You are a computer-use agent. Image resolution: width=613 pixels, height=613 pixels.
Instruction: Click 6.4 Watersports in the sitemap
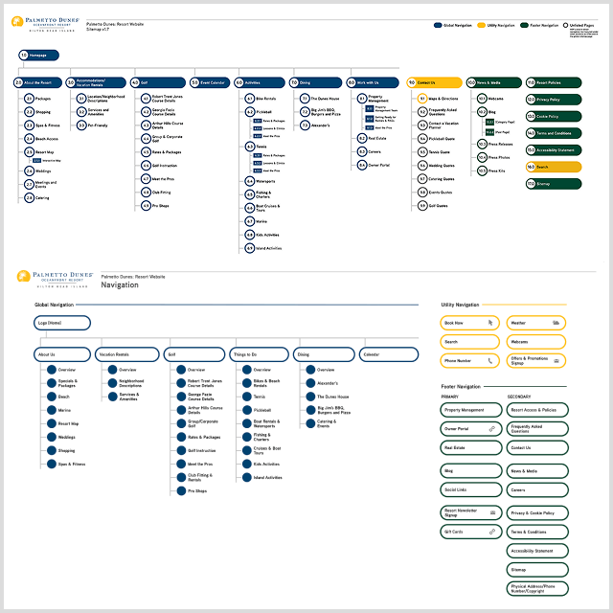[x=260, y=181]
